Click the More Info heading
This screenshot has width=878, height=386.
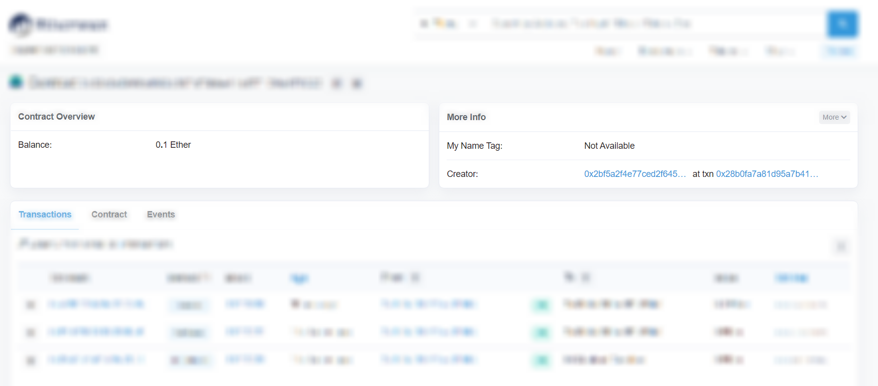tap(466, 117)
